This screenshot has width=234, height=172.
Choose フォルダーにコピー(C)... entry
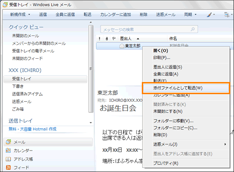[175, 128]
